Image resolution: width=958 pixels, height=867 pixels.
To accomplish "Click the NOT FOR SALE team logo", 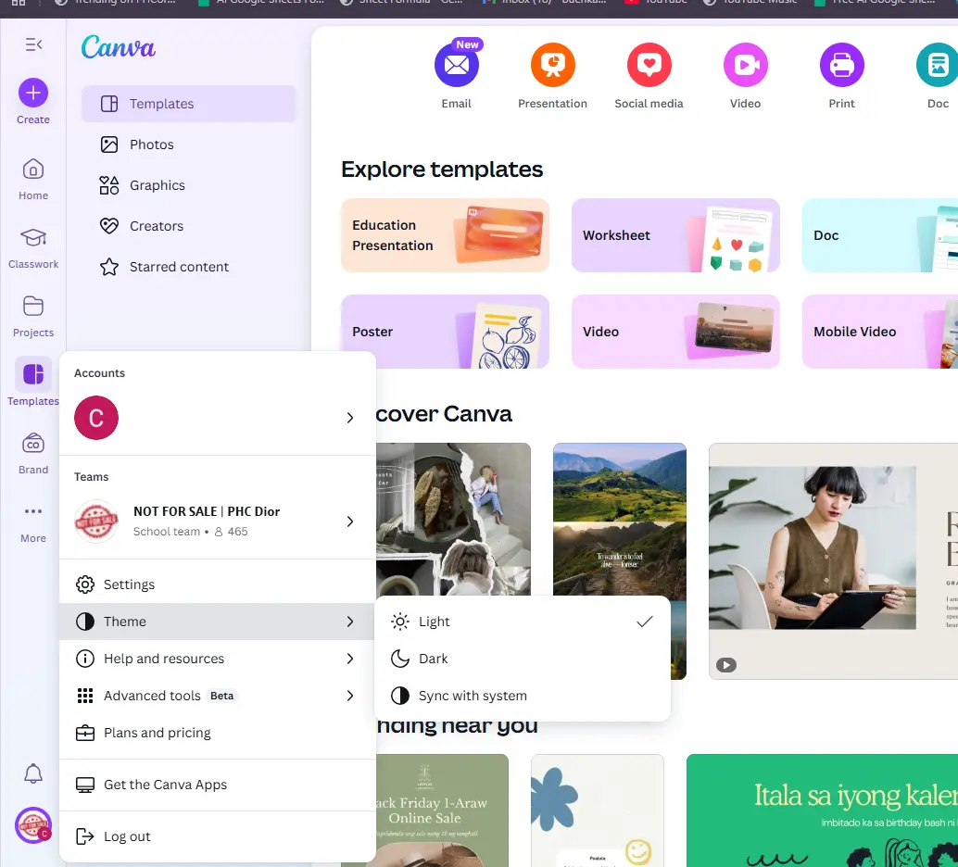I will click(96, 521).
